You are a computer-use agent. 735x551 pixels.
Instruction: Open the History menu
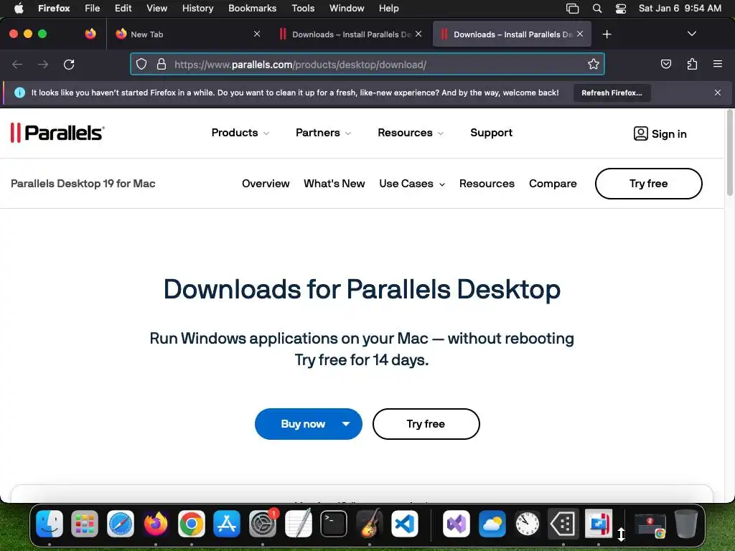coord(198,9)
